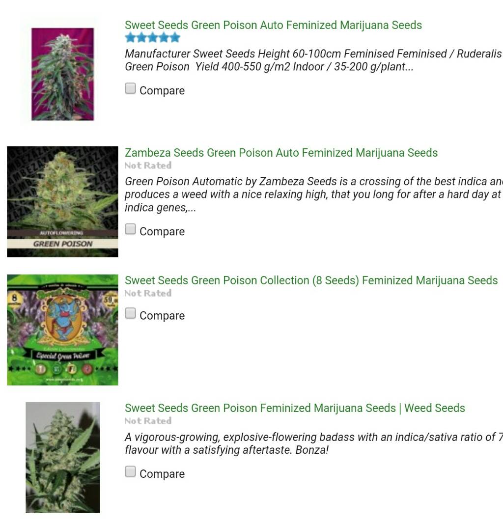Viewport: 503px width, 523px height.
Task: Click the first blue star in rating
Action: tap(131, 38)
